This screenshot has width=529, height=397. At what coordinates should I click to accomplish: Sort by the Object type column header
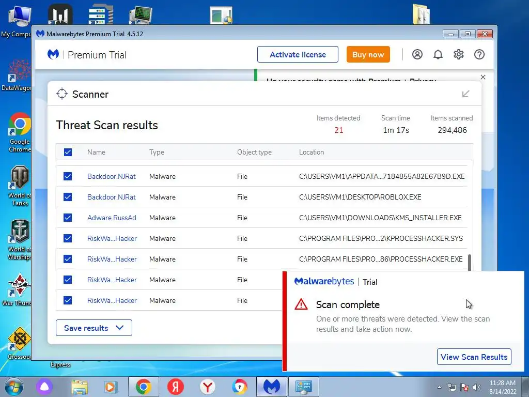point(254,152)
